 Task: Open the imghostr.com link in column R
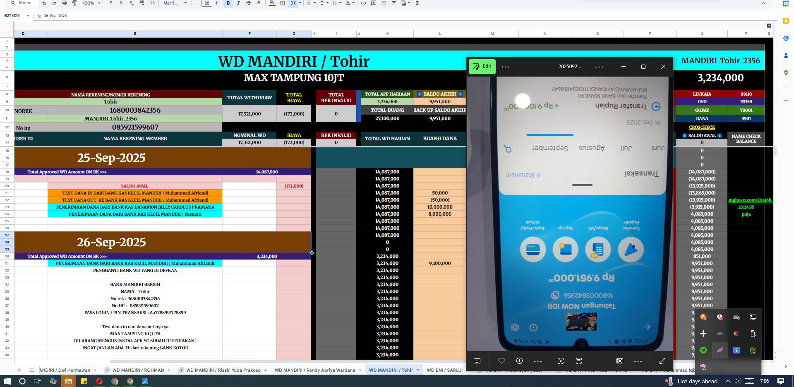click(x=749, y=200)
